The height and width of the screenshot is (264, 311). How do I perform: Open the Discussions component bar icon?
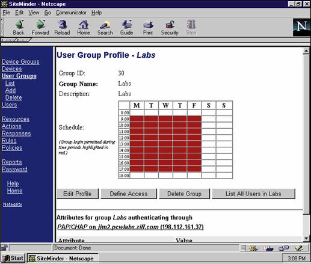point(283,248)
